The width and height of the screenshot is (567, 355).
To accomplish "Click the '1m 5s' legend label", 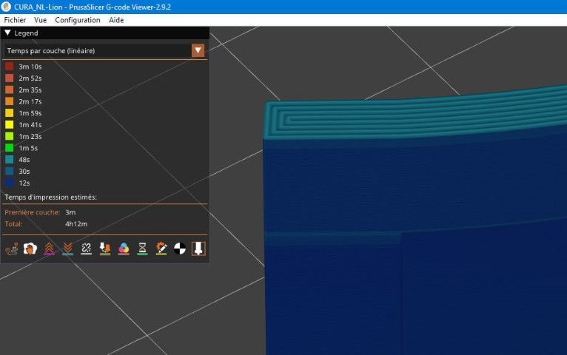I will [28, 148].
